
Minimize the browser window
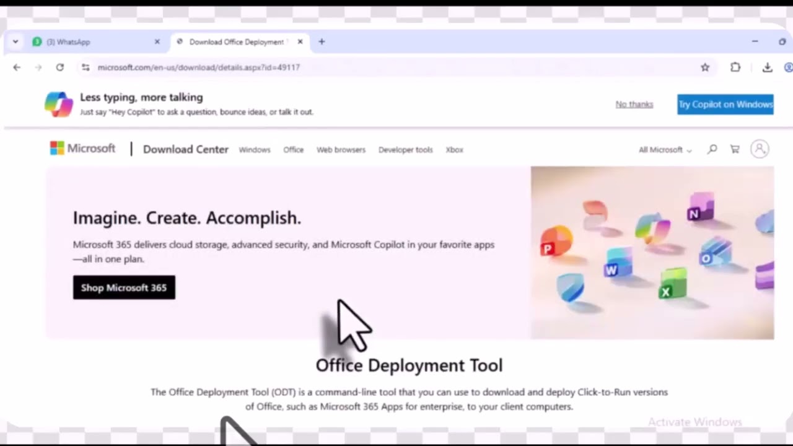click(755, 42)
